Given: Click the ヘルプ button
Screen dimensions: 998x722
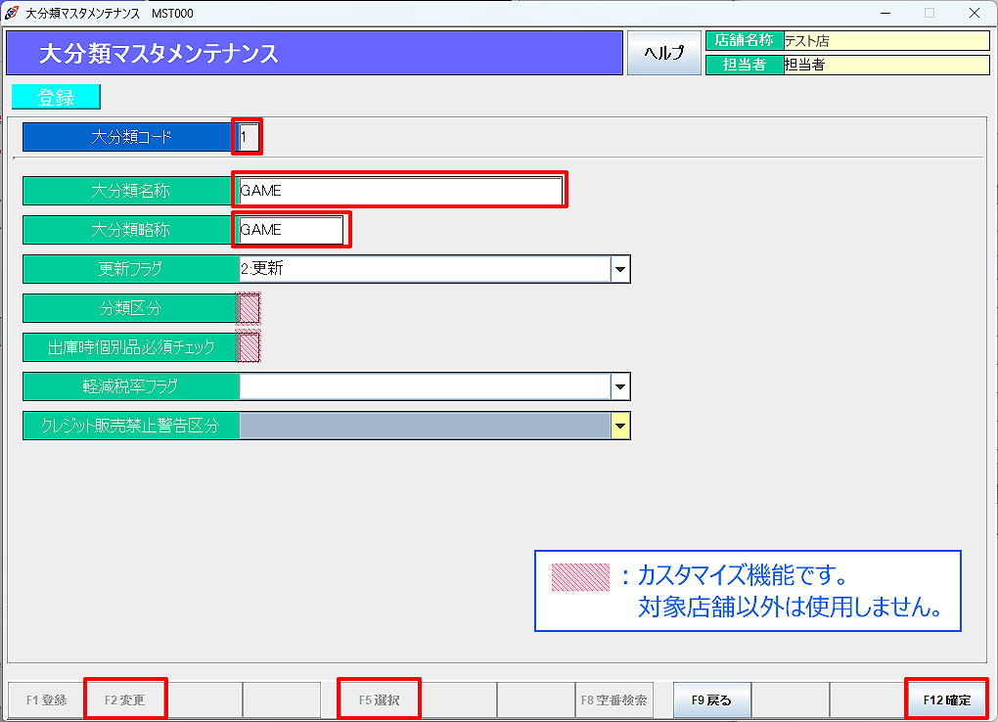Looking at the screenshot, I should [664, 52].
